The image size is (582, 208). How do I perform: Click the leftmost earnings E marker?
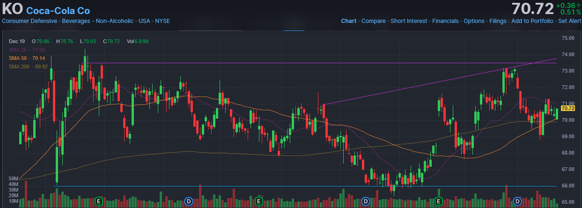[x=99, y=200]
